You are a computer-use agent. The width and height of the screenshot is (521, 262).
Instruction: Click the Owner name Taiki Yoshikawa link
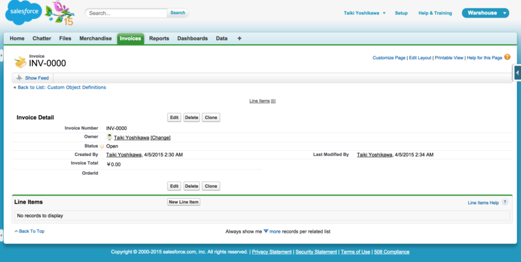(x=132, y=138)
